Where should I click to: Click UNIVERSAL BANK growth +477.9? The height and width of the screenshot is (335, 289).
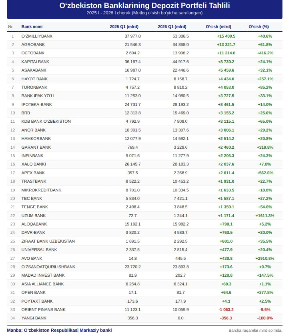(x=226, y=250)
